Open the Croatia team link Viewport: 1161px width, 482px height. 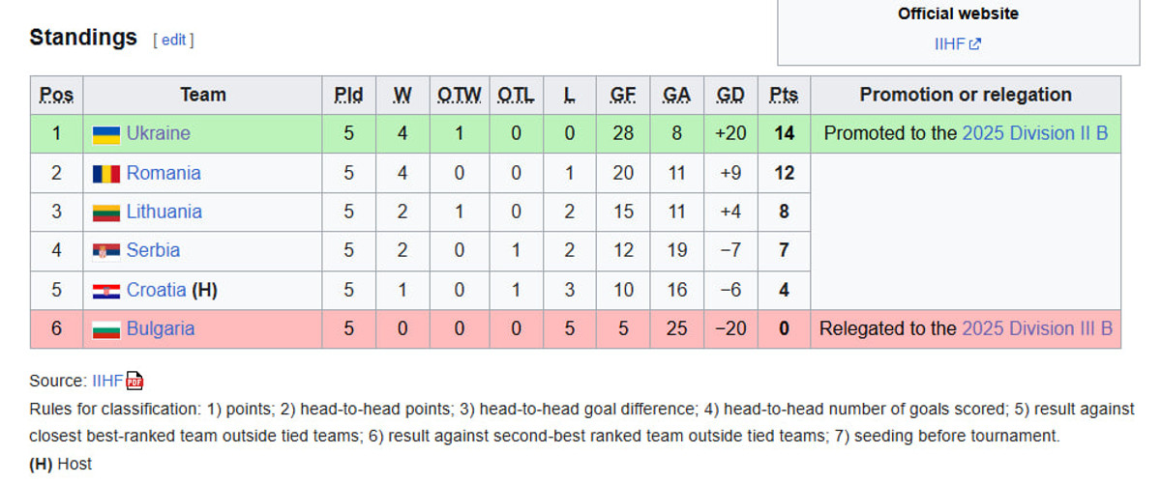[x=156, y=290]
